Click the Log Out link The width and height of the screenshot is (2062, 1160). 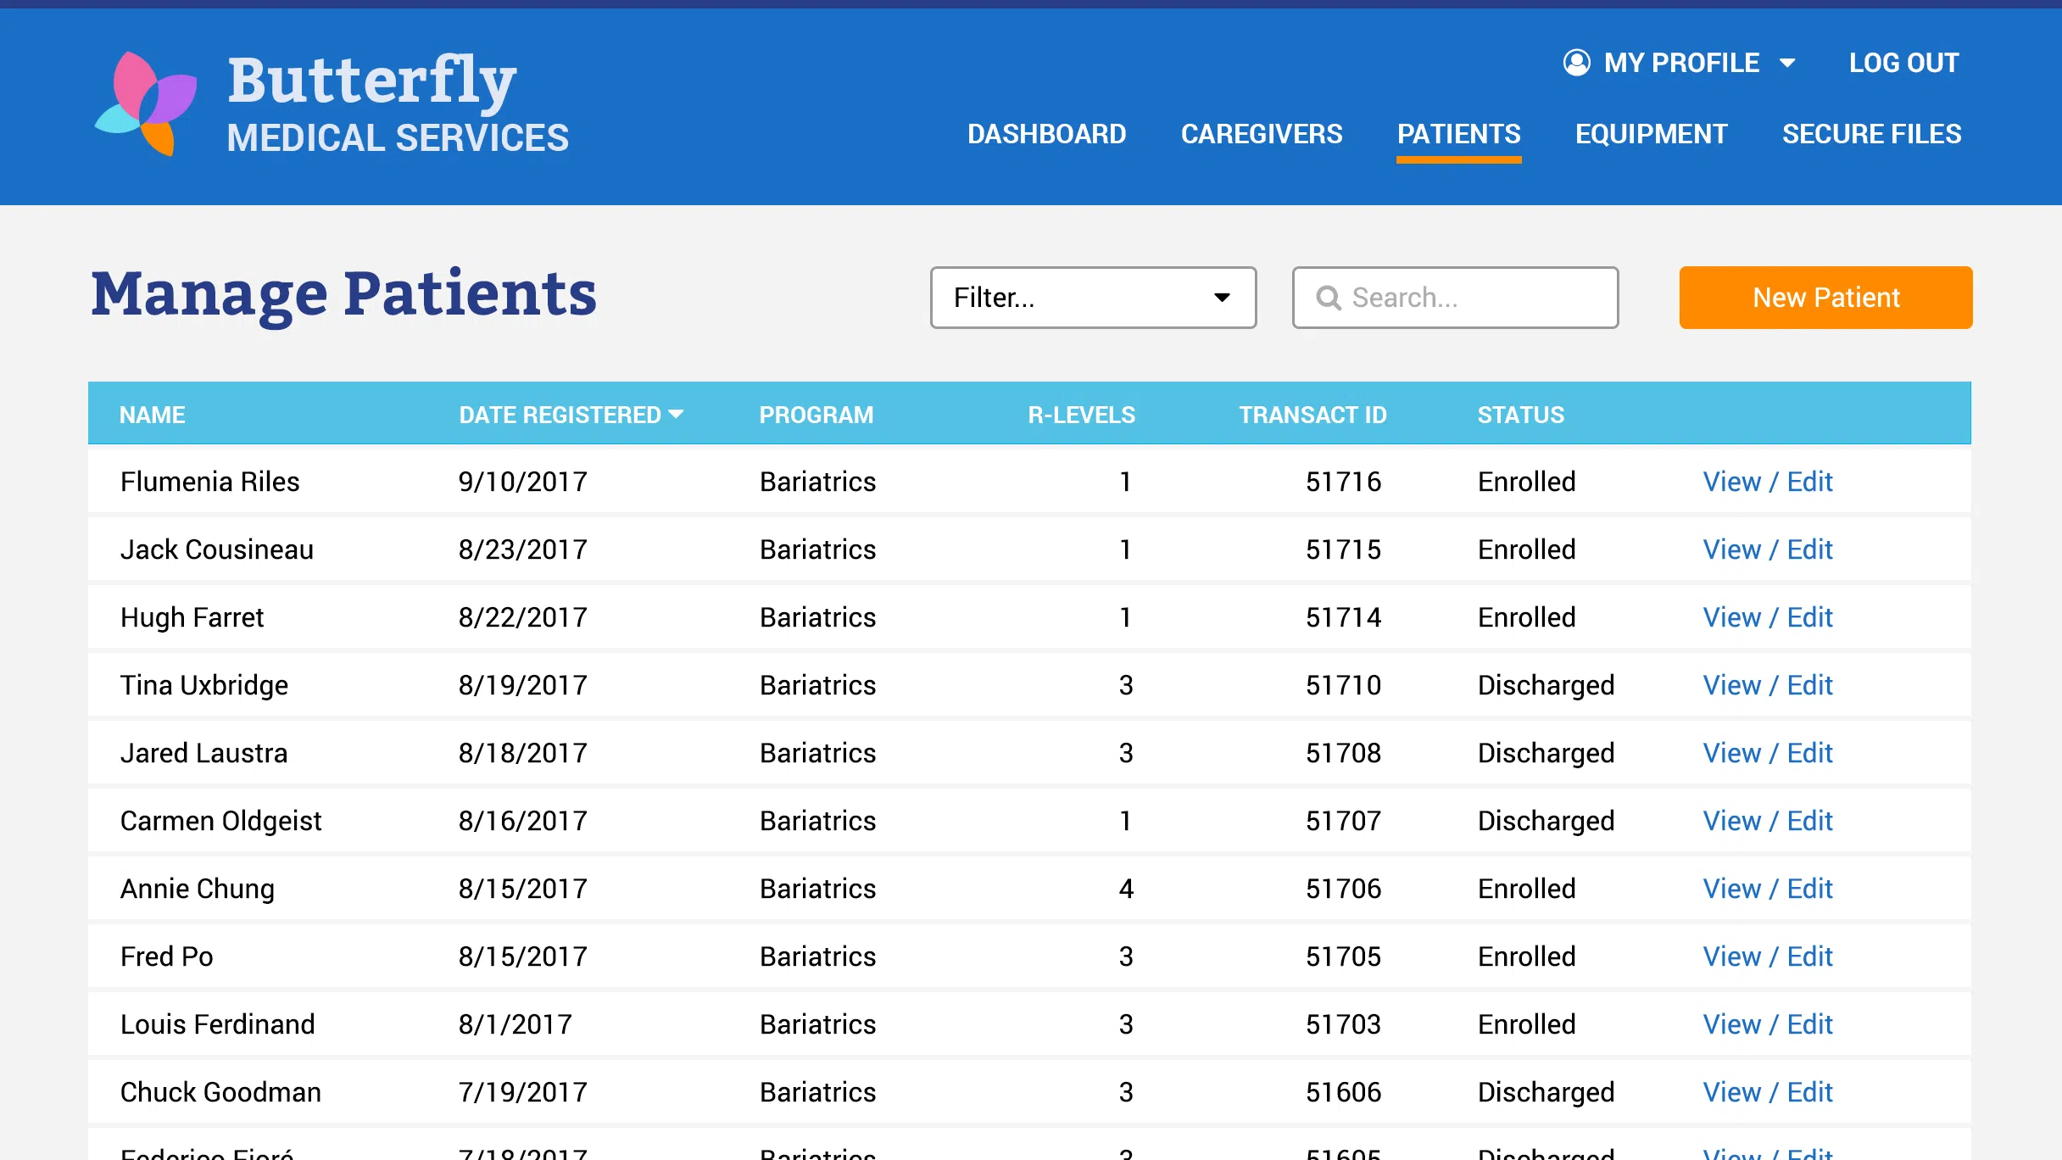coord(1903,63)
